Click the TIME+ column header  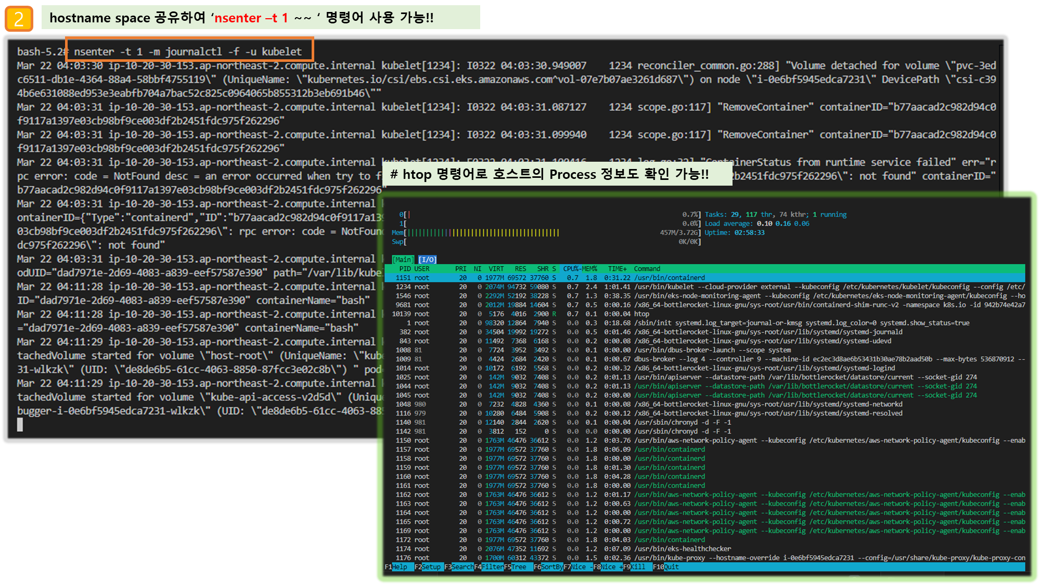617,269
